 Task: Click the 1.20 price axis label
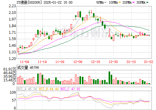[12, 58]
